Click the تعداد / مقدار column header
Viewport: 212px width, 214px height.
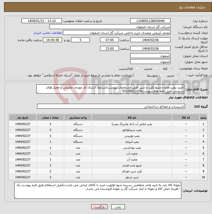coord(50,117)
